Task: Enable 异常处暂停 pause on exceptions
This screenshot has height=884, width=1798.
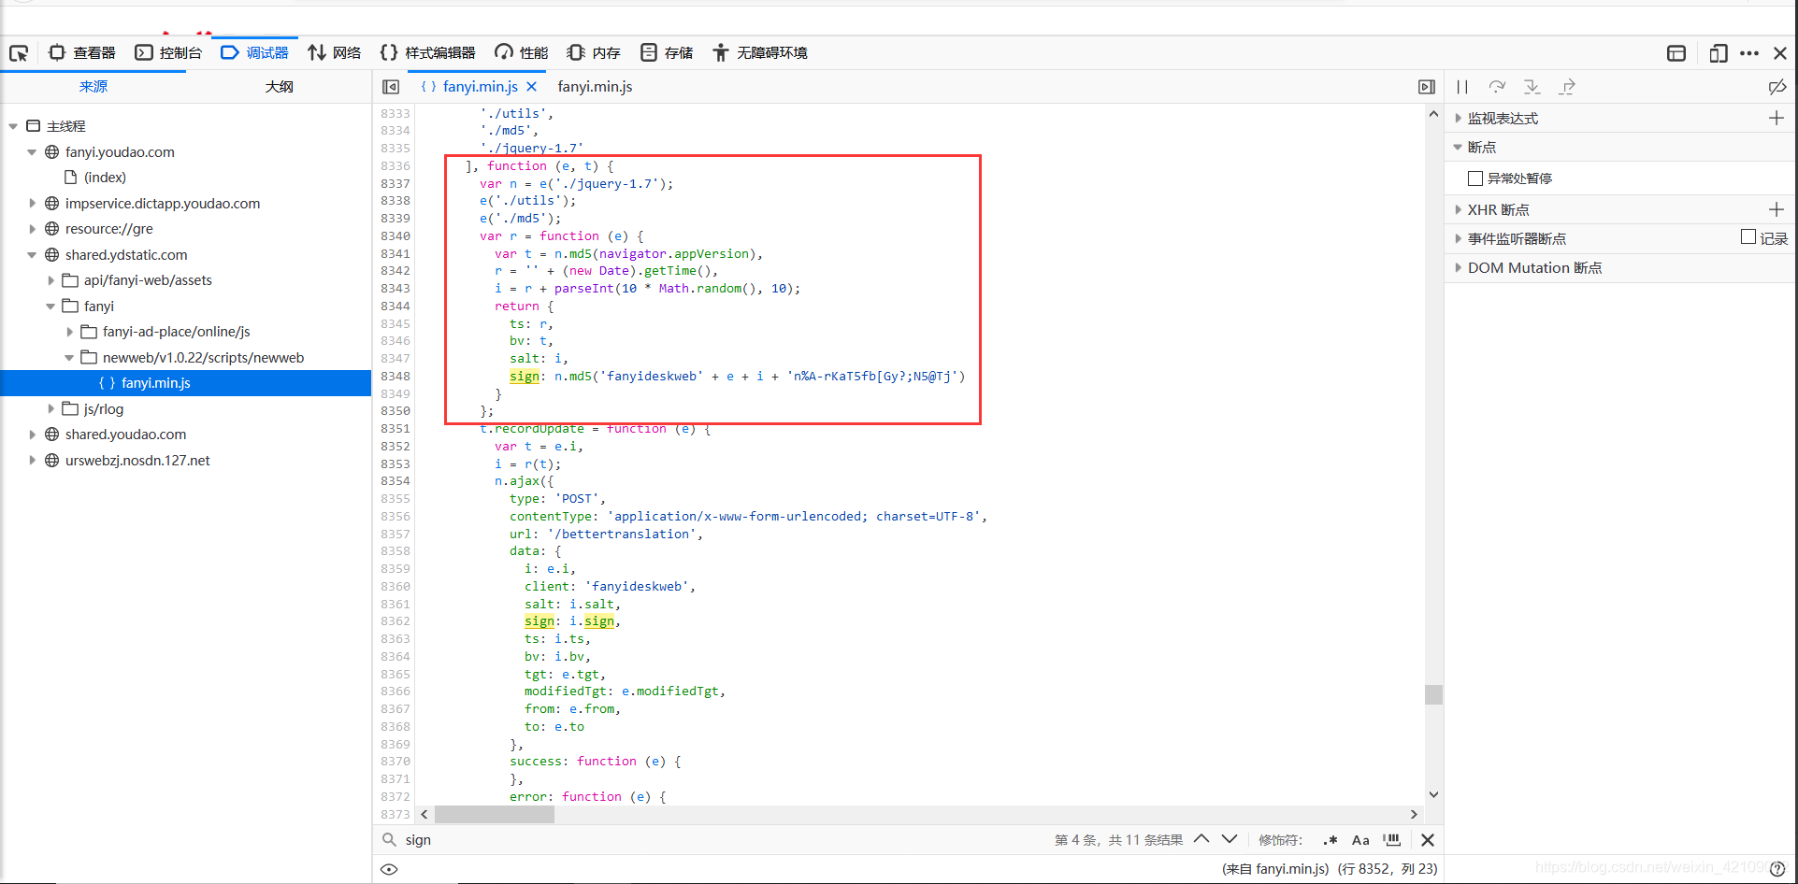Action: pyautogui.click(x=1475, y=178)
